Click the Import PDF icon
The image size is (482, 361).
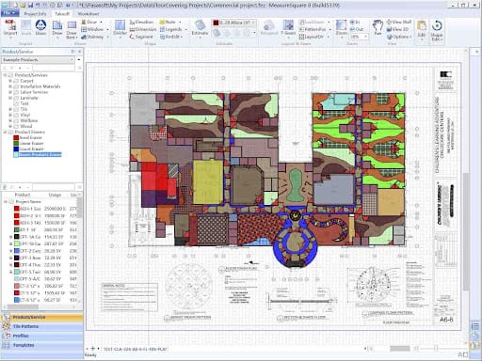coord(10,27)
